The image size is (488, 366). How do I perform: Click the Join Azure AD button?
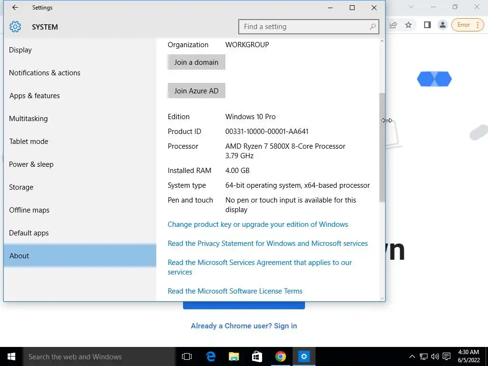coord(196,91)
